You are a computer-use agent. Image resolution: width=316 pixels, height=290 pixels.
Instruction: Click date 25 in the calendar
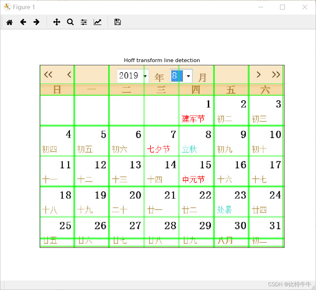pyautogui.click(x=65, y=226)
